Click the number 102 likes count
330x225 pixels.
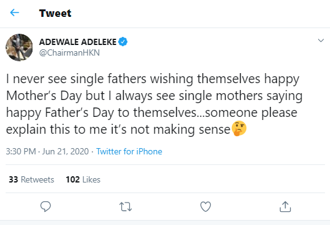tap(73, 179)
